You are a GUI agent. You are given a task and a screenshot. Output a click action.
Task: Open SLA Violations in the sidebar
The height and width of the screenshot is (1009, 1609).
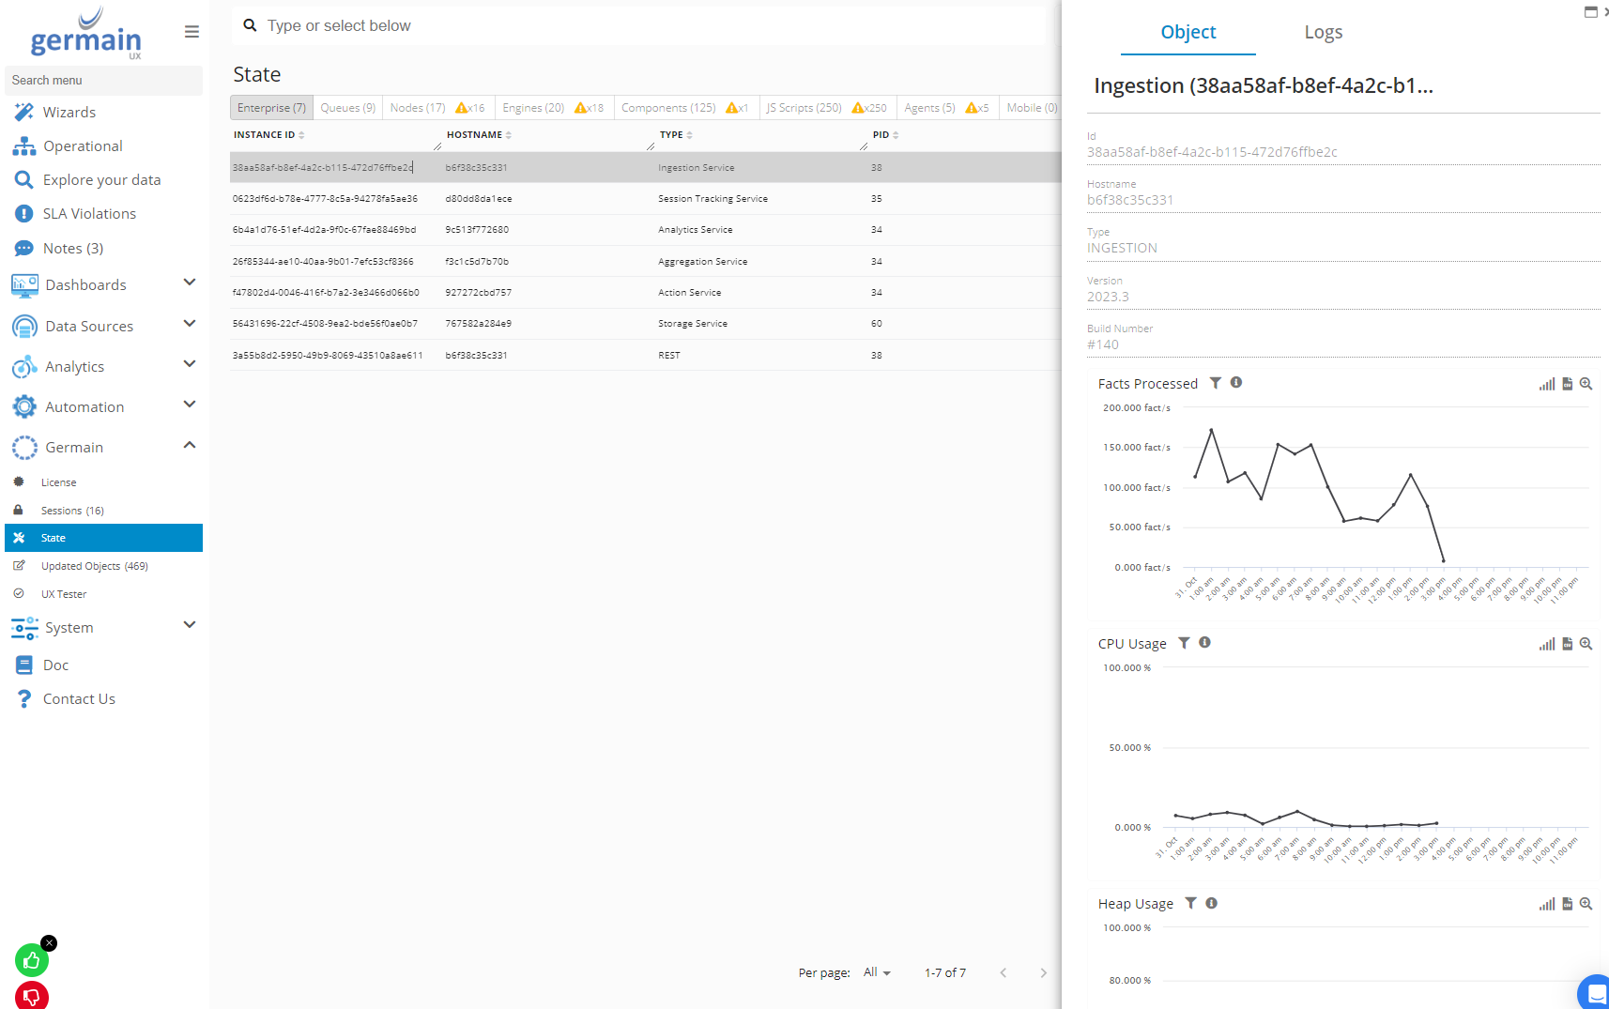pyautogui.click(x=89, y=214)
